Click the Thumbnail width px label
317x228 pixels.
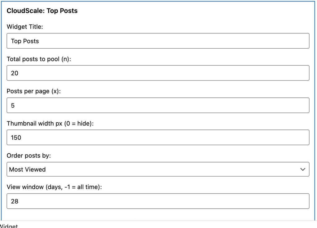click(x=50, y=123)
